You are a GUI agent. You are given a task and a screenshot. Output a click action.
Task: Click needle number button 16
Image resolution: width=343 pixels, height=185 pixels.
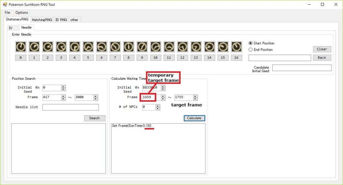pyautogui.click(x=236, y=57)
